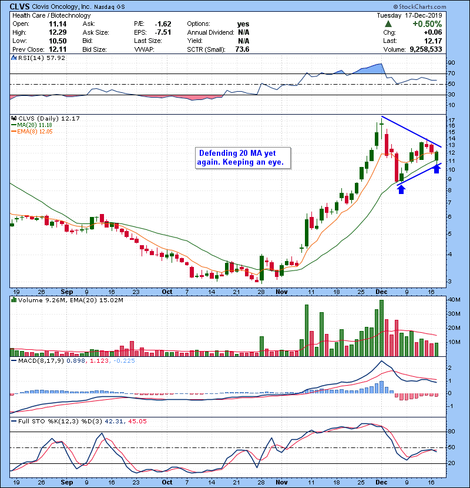Click the red MACD signal value 1.123
The height and width of the screenshot is (488, 470).
pyautogui.click(x=99, y=361)
